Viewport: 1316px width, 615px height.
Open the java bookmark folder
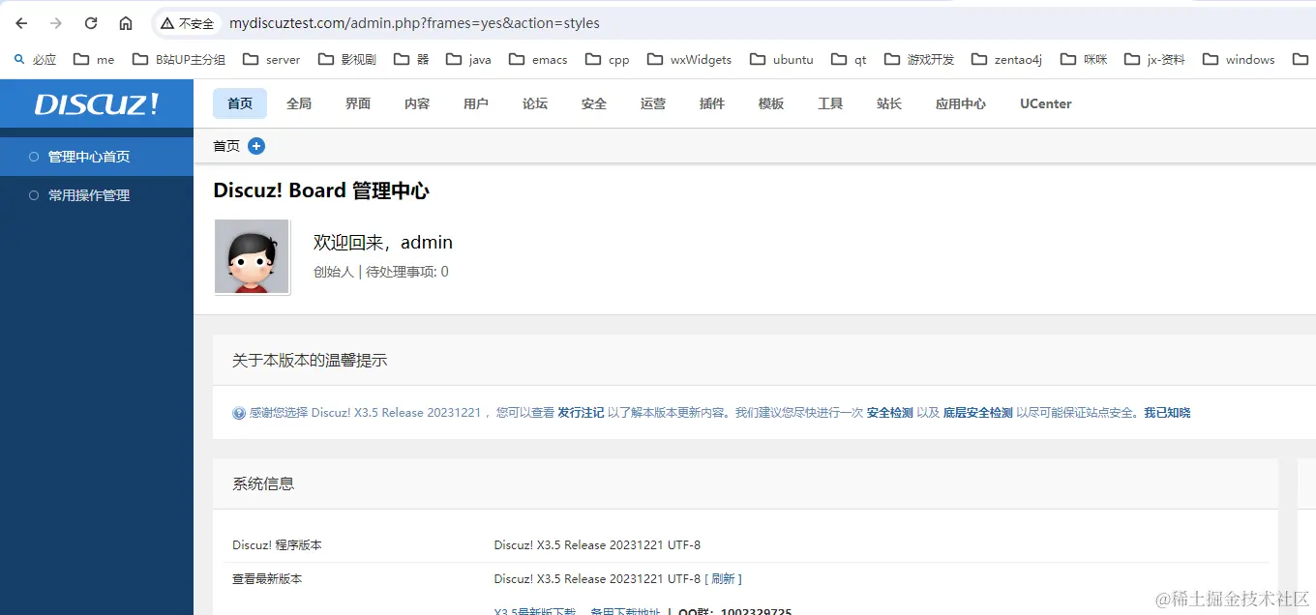(469, 59)
